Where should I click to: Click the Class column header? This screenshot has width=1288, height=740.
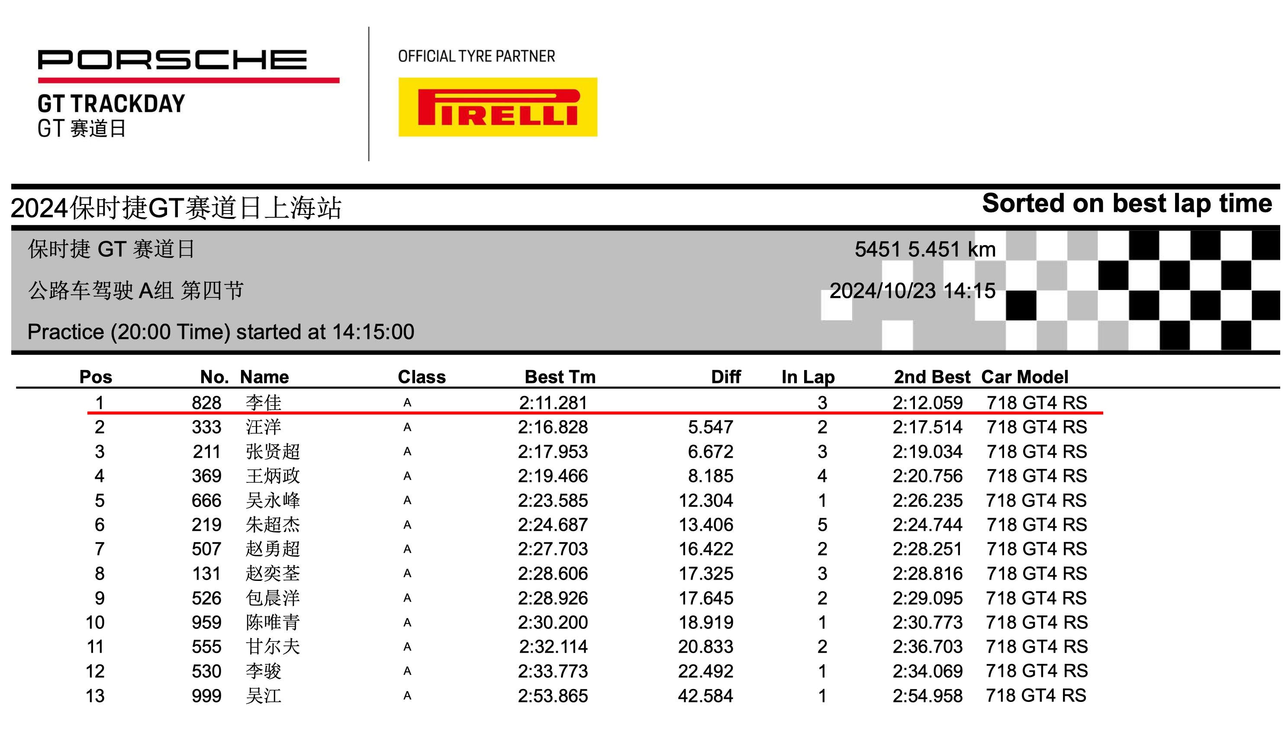[422, 376]
